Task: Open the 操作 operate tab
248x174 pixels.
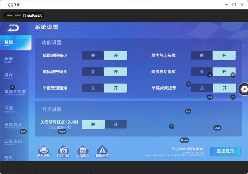Action: [9, 76]
